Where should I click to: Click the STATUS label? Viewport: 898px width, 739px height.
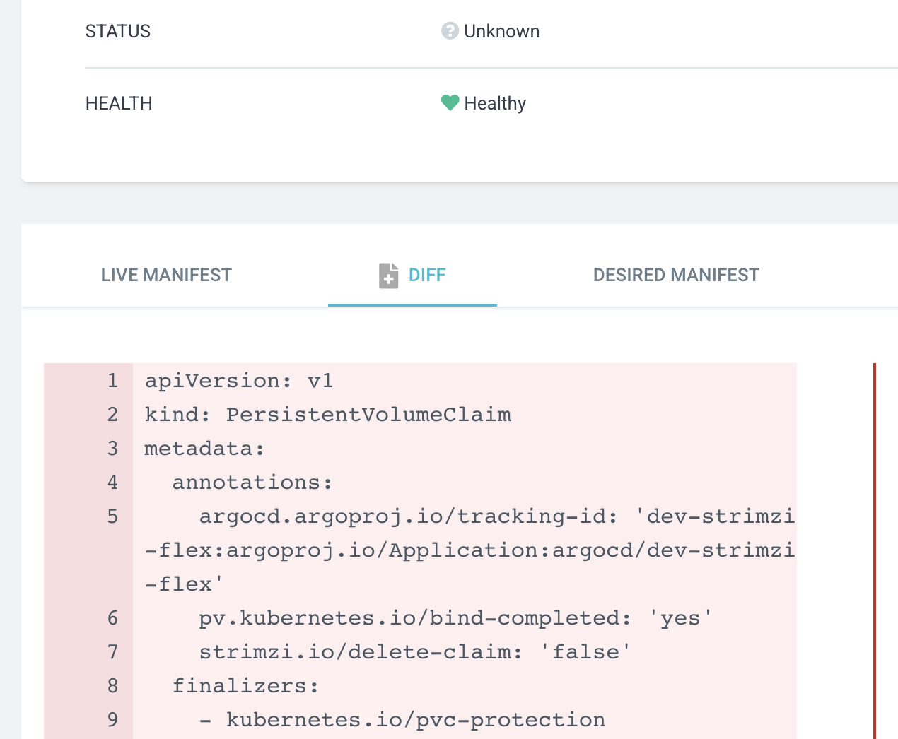point(118,31)
